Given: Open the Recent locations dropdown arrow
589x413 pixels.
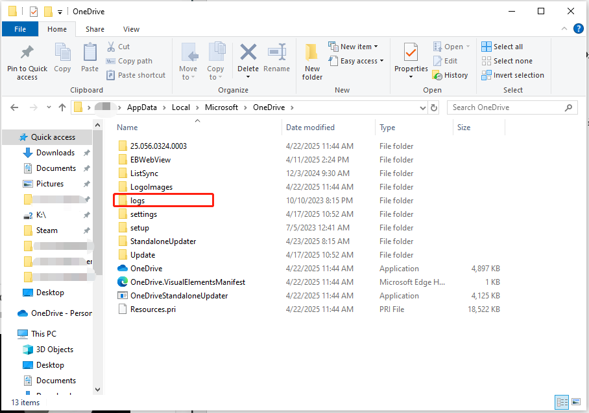Looking at the screenshot, I should point(49,107).
